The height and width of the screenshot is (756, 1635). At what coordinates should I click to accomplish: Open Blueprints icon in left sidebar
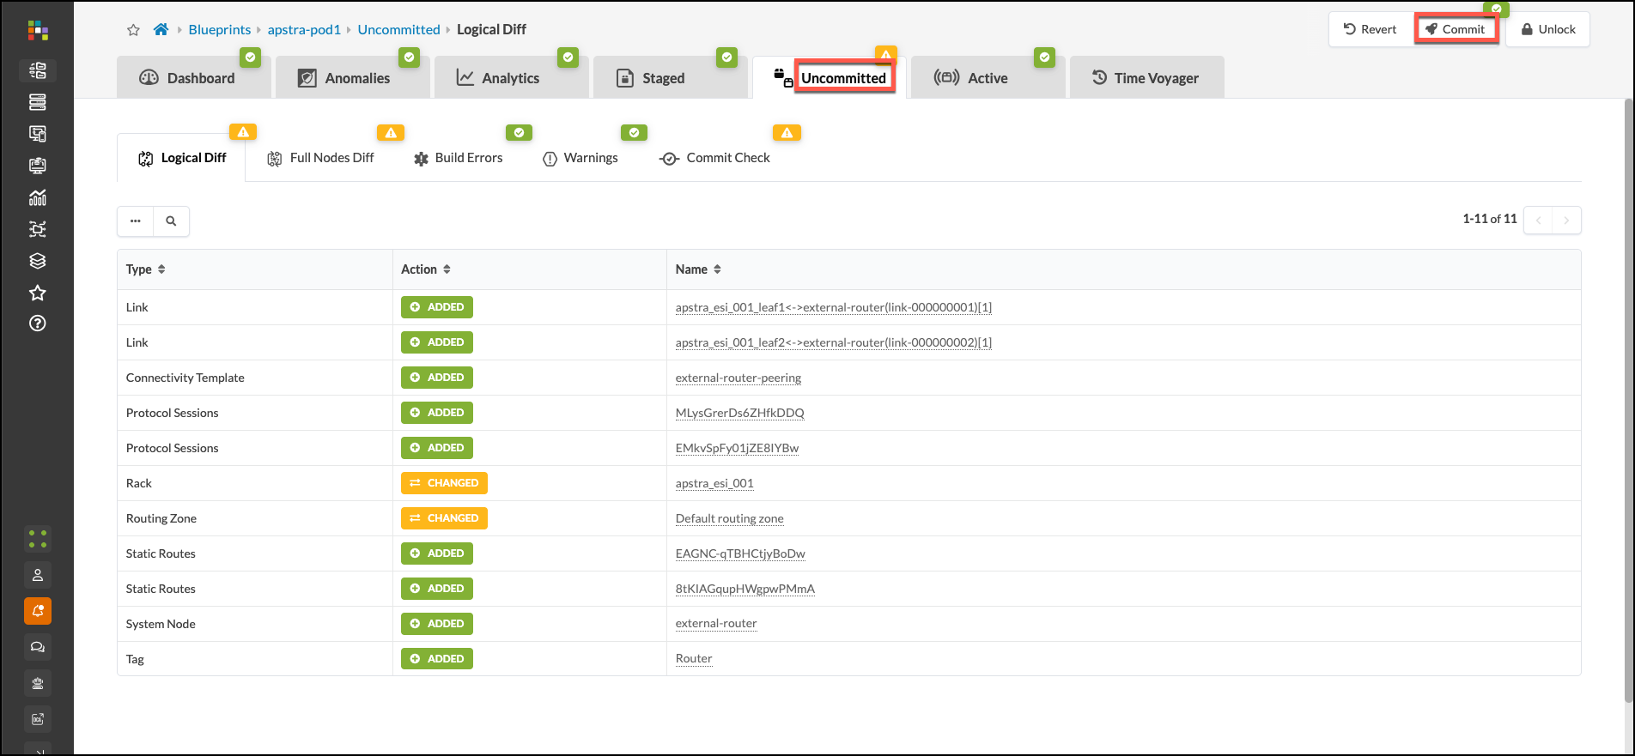(38, 70)
